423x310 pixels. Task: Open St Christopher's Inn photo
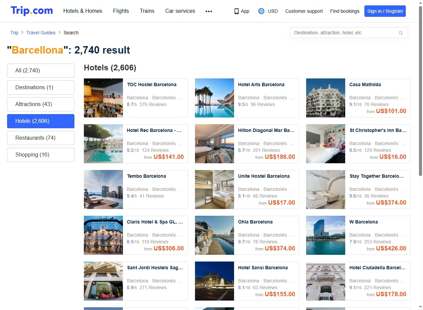(326, 144)
